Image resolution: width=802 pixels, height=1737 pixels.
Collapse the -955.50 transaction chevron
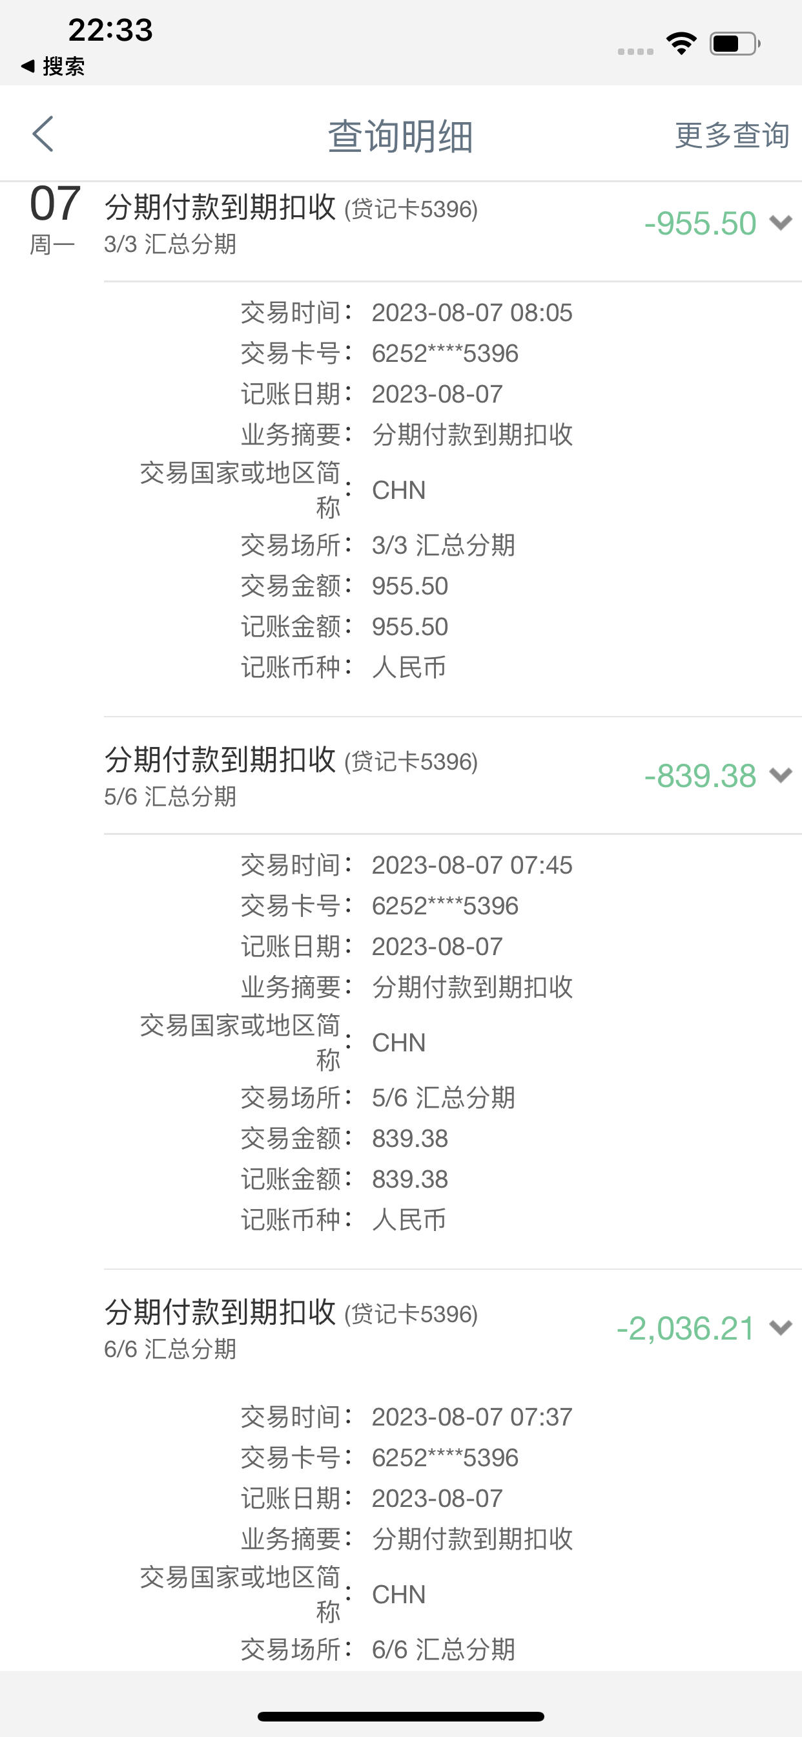click(781, 223)
